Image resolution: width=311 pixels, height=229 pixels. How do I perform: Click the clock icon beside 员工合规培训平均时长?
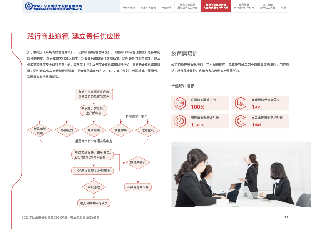tap(241, 121)
